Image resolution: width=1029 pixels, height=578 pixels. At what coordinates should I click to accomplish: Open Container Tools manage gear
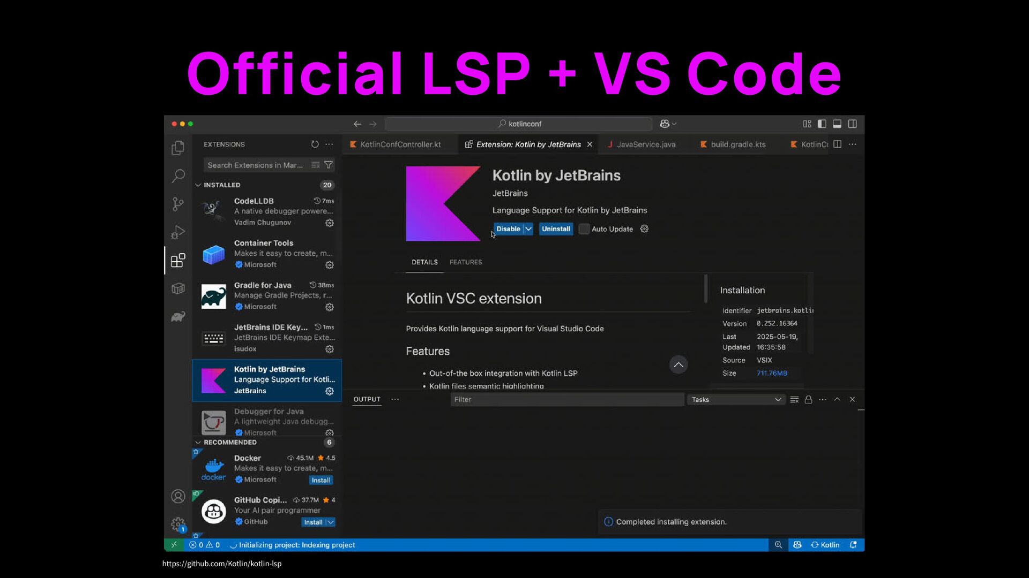point(330,265)
